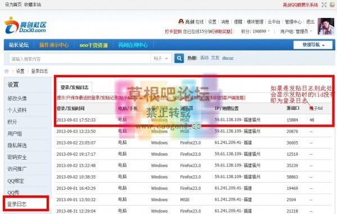Open 个人资料 in the sidebar

[x=17, y=110]
